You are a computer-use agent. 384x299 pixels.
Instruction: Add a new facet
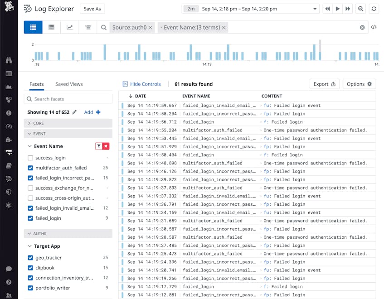tap(92, 112)
